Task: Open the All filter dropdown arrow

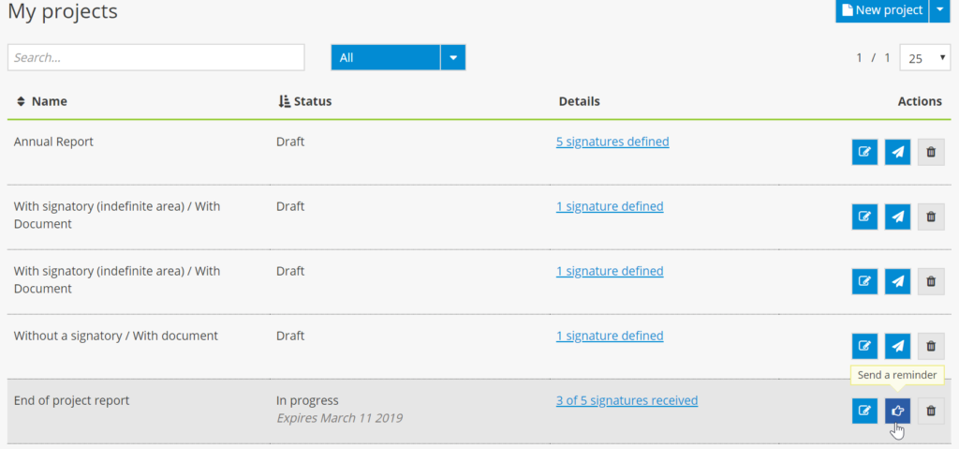Action: pyautogui.click(x=453, y=58)
